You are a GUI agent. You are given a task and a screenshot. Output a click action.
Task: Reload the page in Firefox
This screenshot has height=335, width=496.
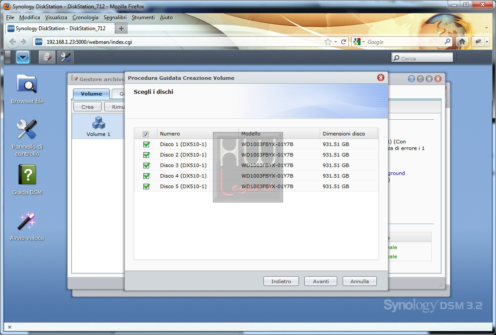point(343,42)
